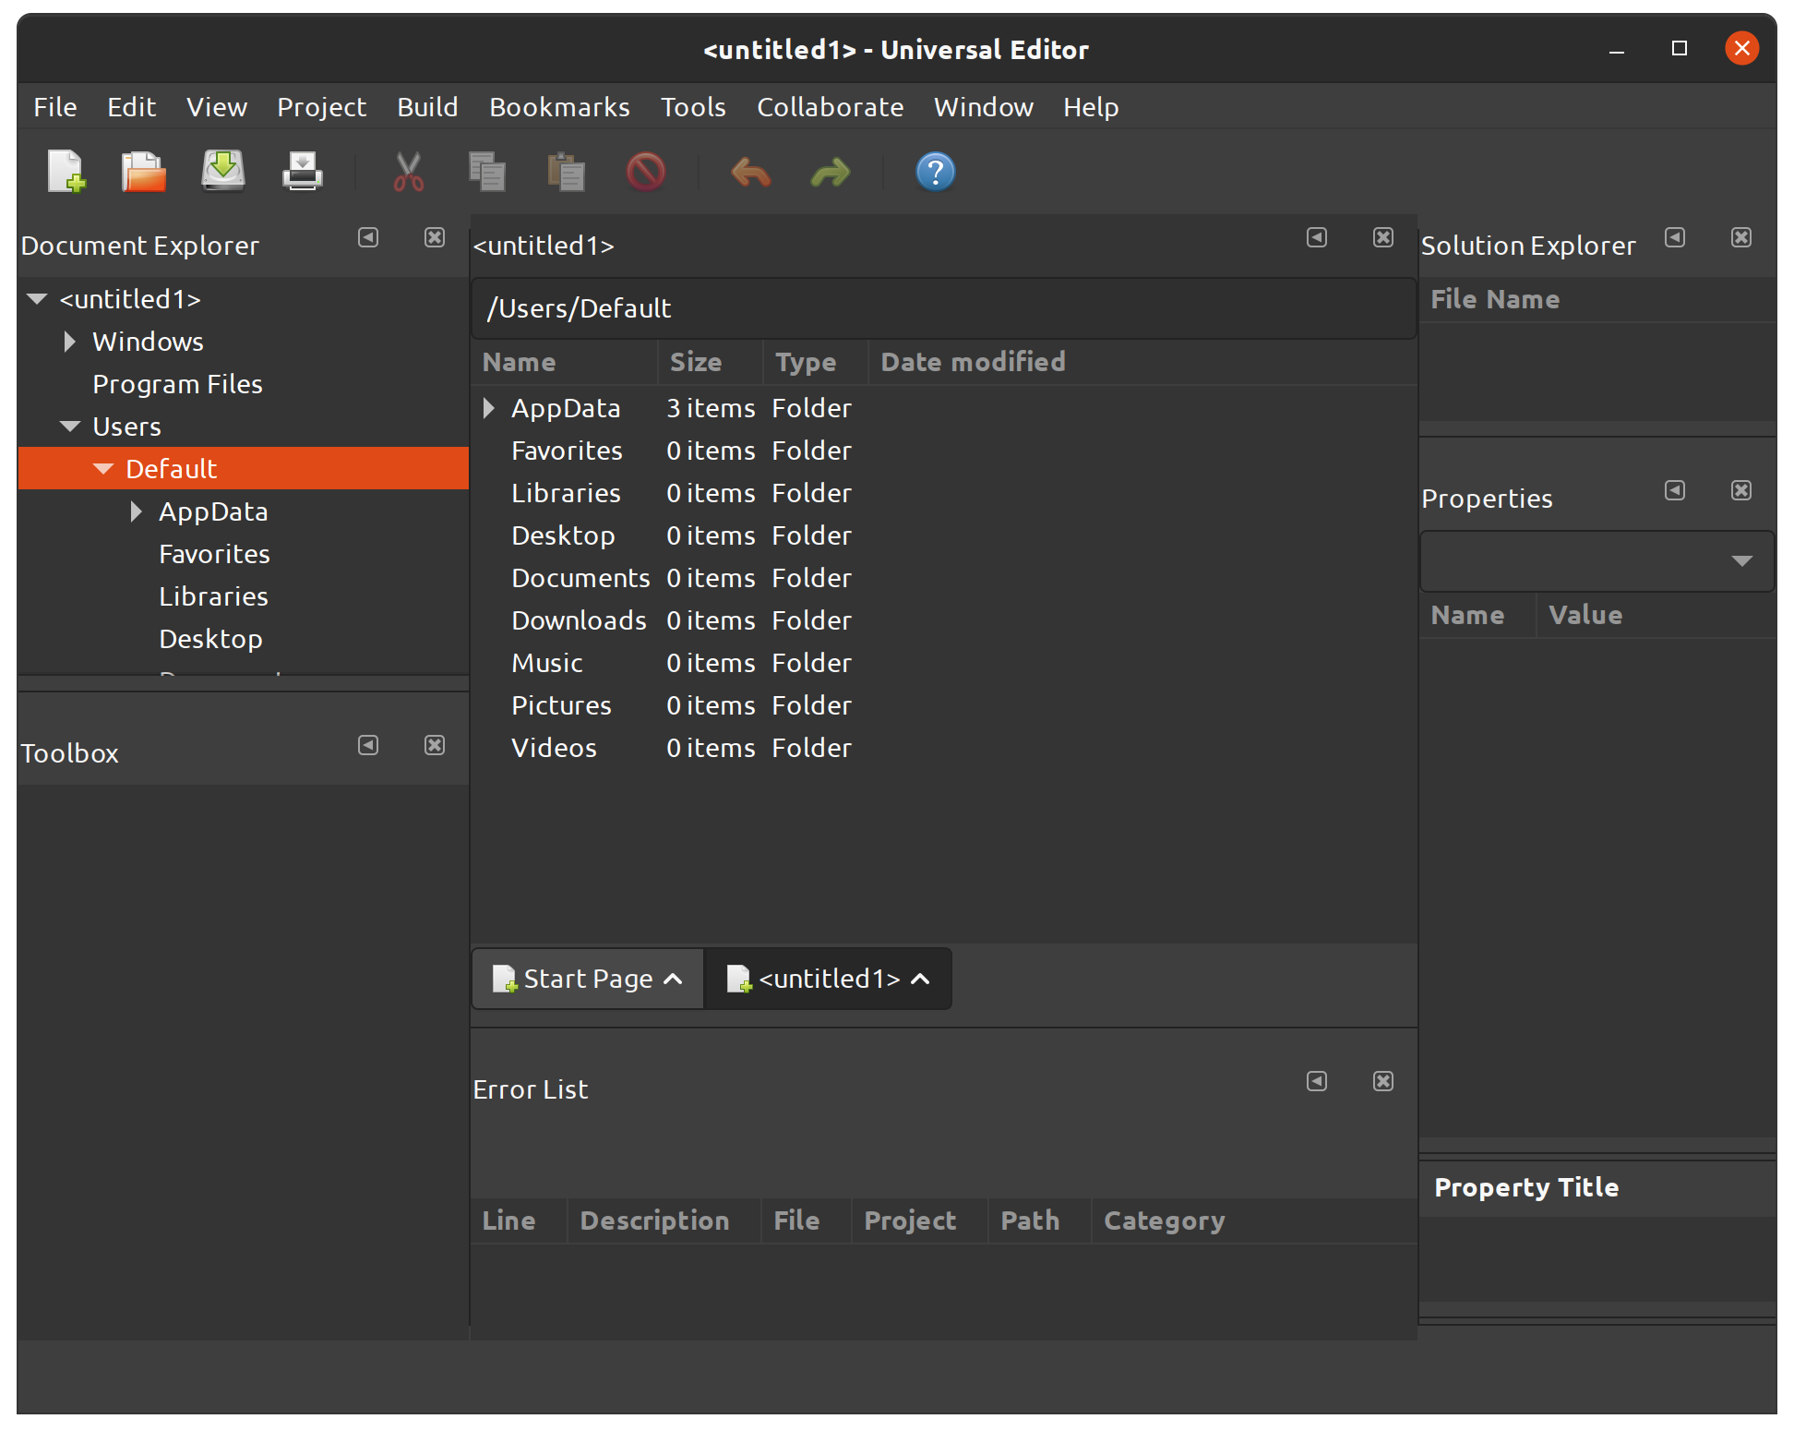Expand the Windows tree node

70,342
